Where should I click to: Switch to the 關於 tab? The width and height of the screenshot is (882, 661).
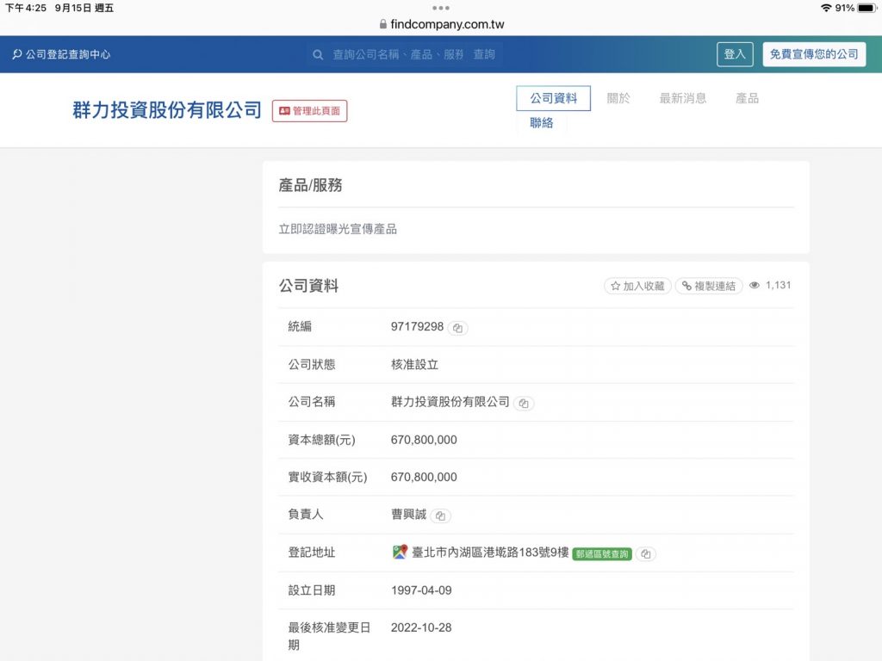tap(618, 98)
